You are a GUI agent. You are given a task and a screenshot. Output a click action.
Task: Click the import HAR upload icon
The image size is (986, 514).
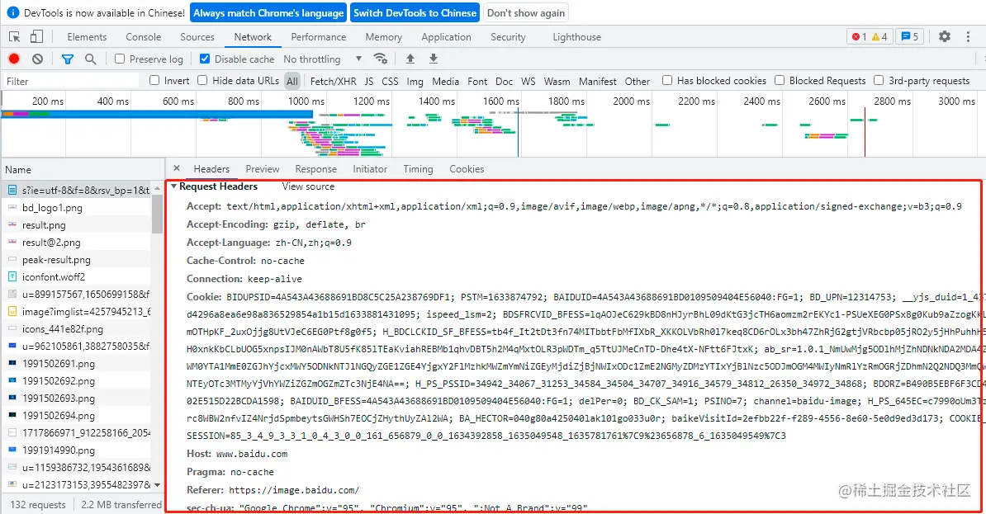click(x=410, y=59)
